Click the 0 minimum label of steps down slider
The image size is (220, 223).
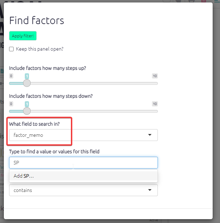click(x=11, y=104)
